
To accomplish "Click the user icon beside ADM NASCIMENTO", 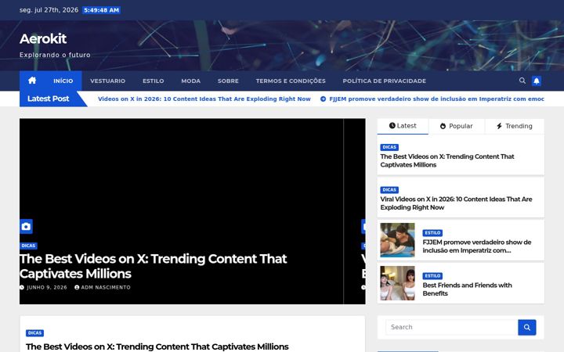I will [77, 287].
